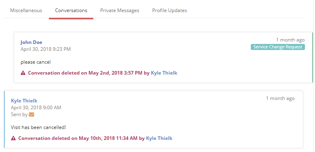Click Kyle Thielk link in John Doe's deletion notice

click(x=164, y=73)
